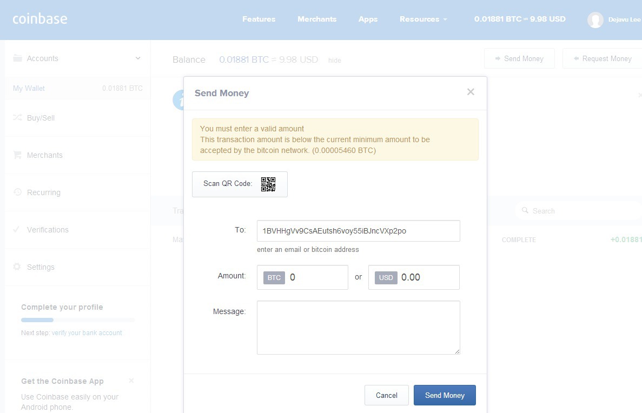
Task: Click the Settings gear icon
Action: tap(17, 267)
